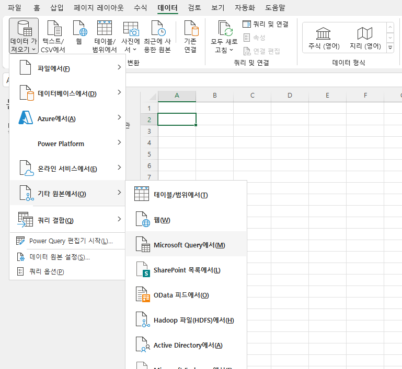
Task: Launch Power Query 편집기 시작(L)
Action: (67, 241)
